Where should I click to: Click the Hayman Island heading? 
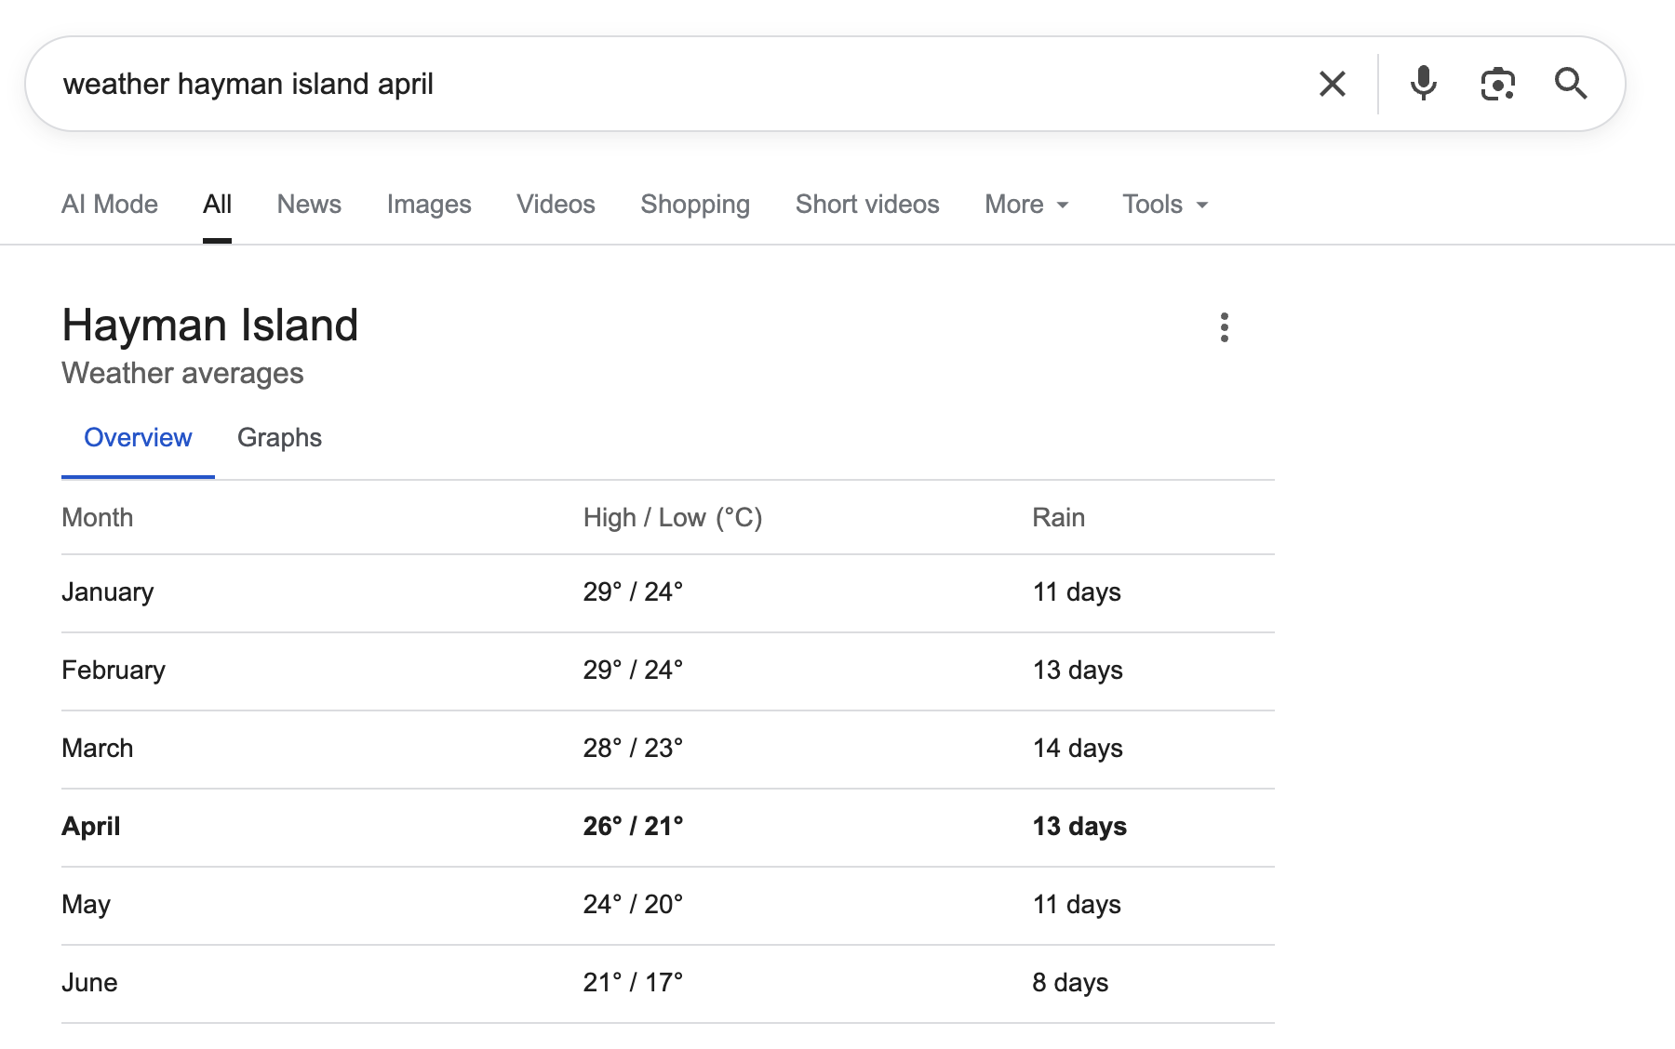click(210, 325)
